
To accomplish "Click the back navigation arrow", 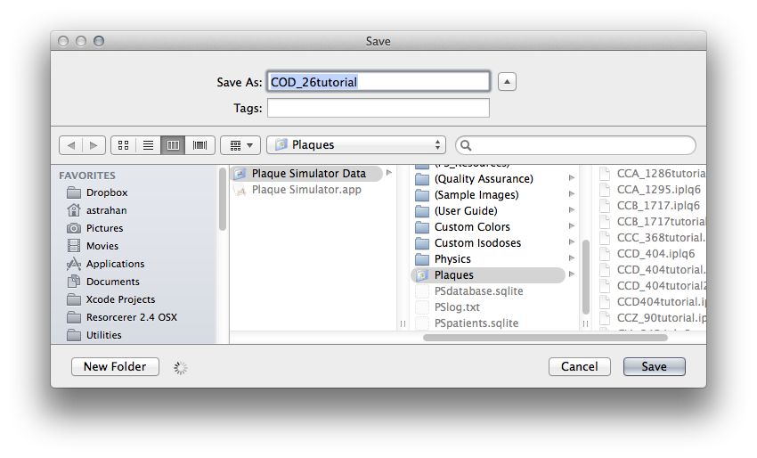I will point(70,144).
